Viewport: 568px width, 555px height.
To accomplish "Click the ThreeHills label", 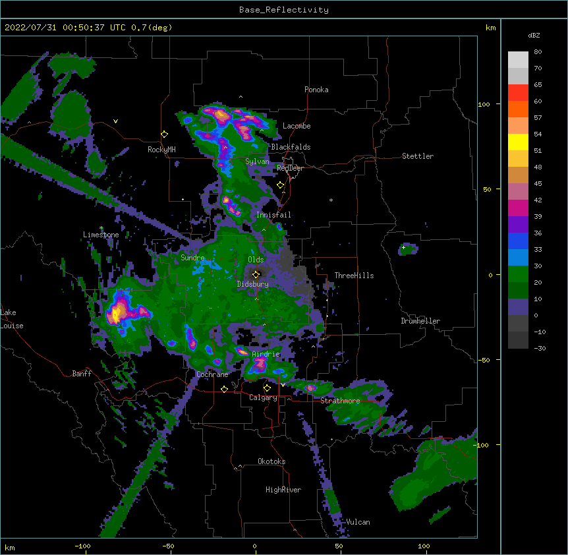I will pyautogui.click(x=354, y=276).
